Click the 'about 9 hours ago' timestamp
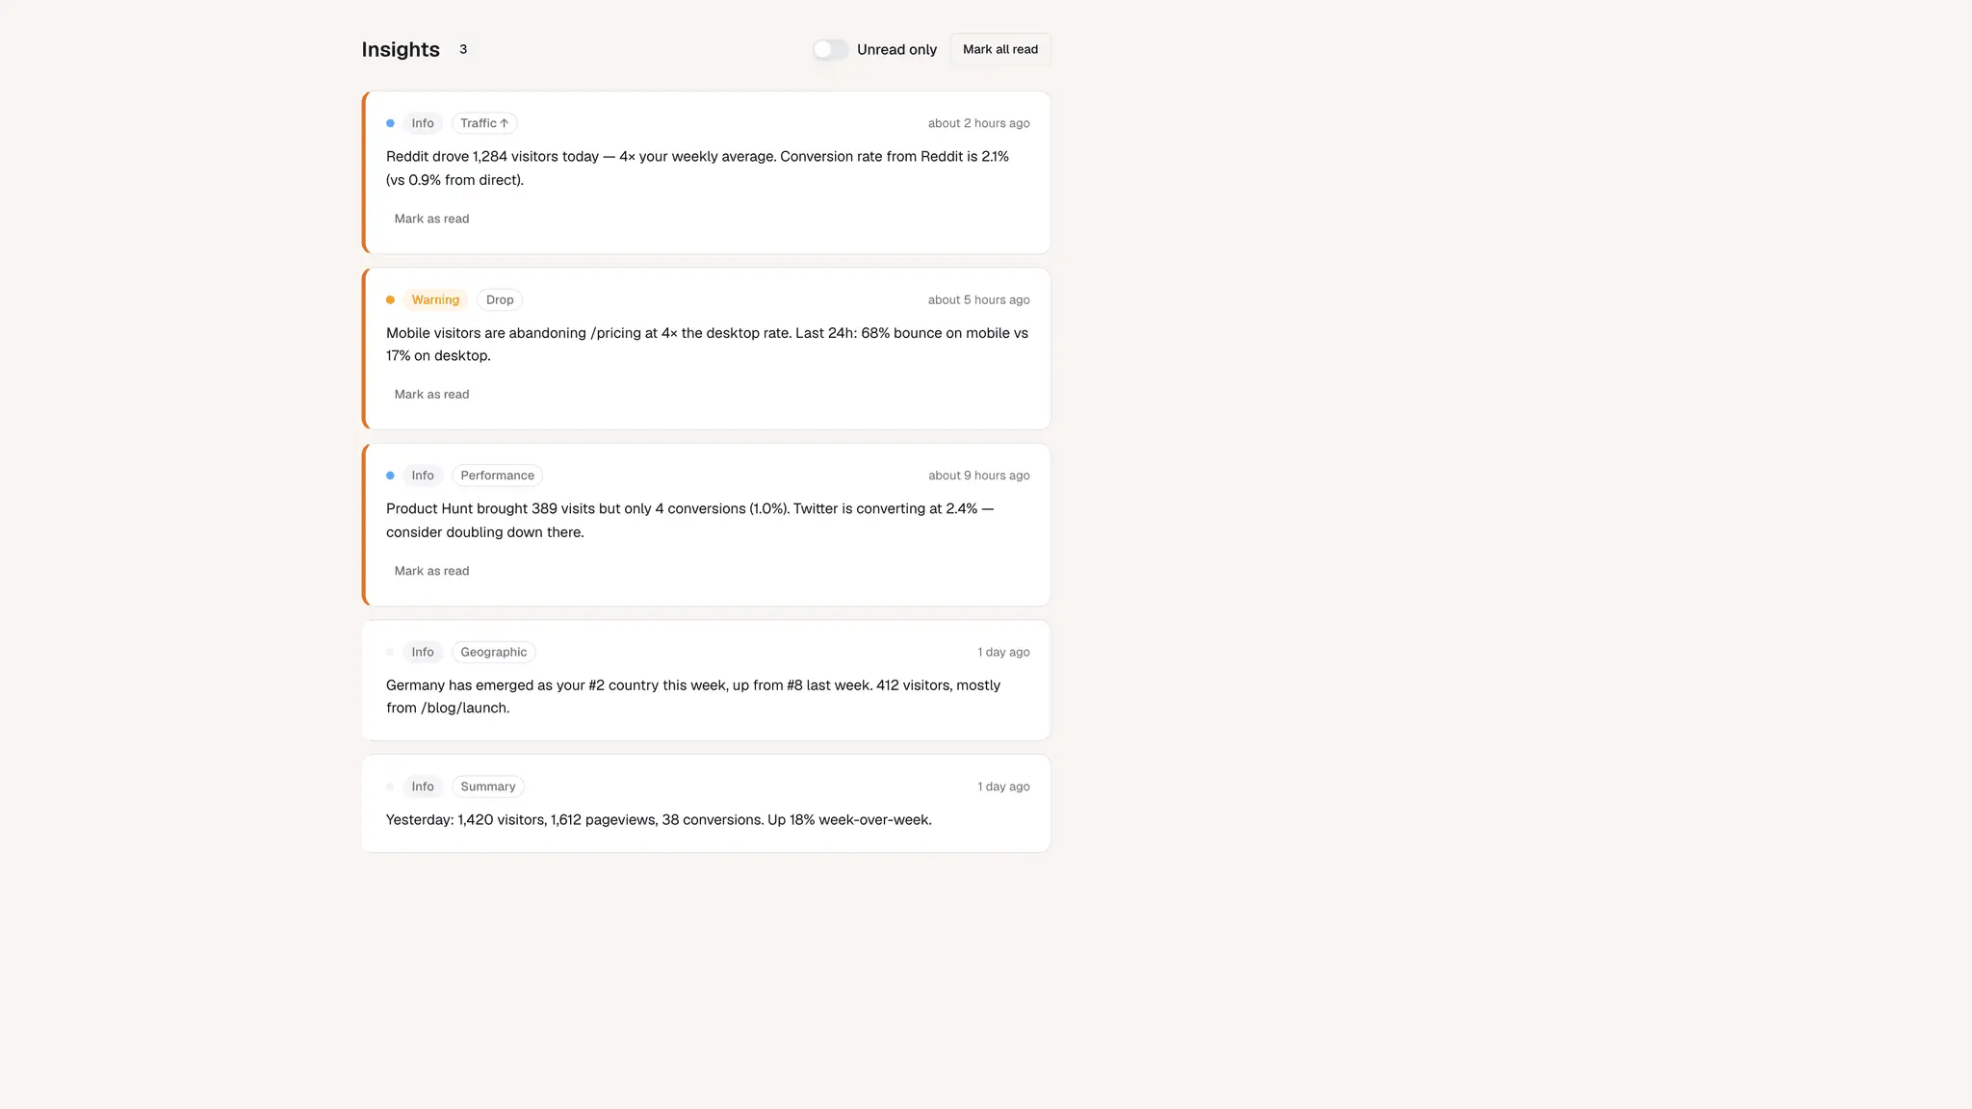This screenshot has height=1109, width=1972. tap(978, 476)
